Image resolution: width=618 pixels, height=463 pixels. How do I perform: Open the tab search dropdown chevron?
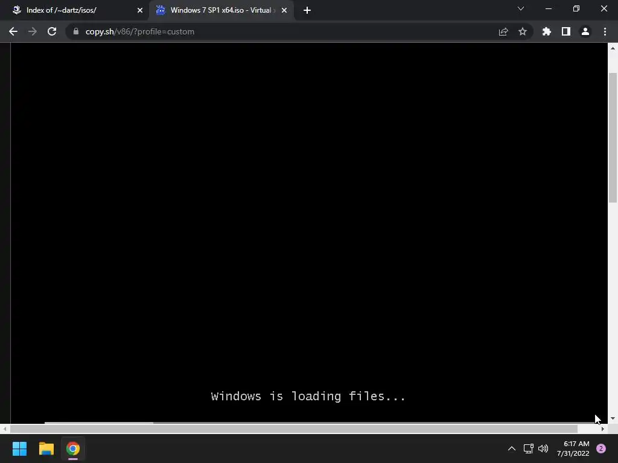click(x=521, y=8)
